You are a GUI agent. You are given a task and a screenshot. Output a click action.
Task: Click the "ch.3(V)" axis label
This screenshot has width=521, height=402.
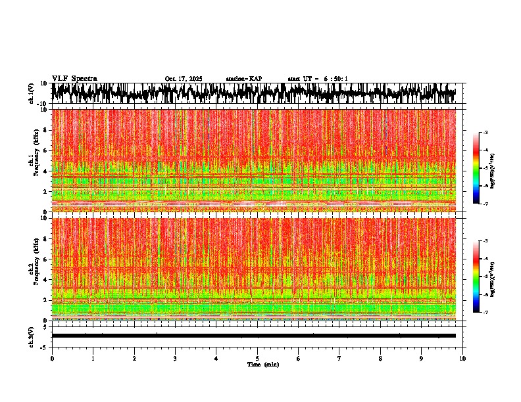(32, 338)
